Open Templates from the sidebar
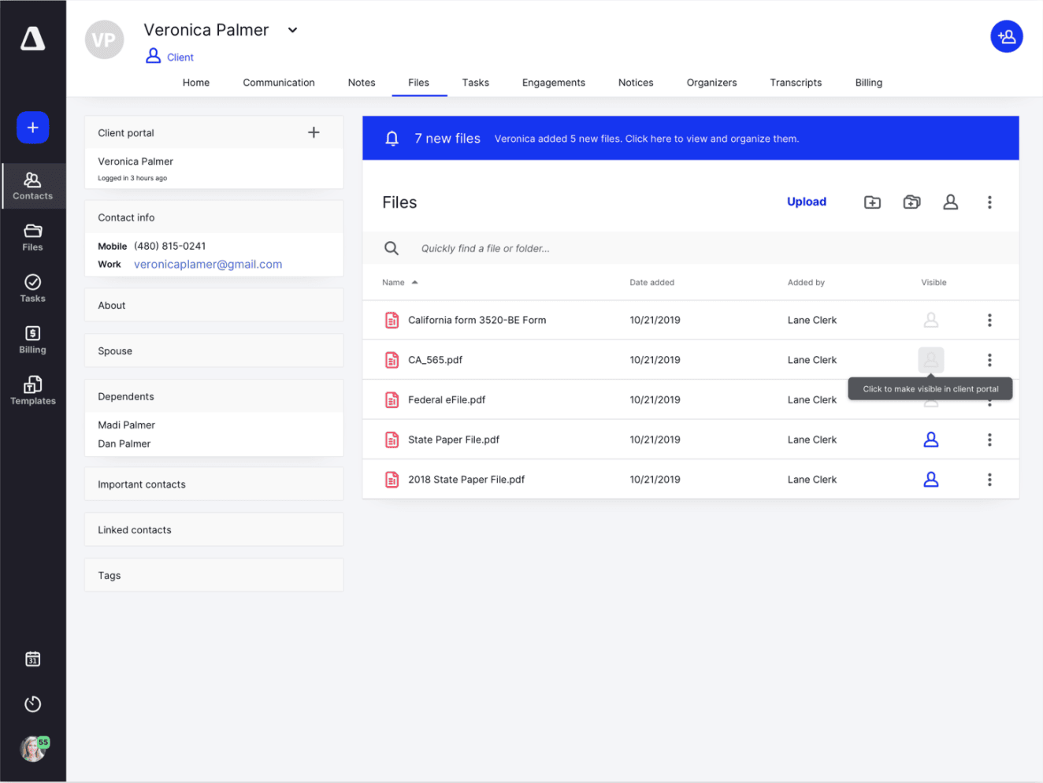 click(32, 390)
